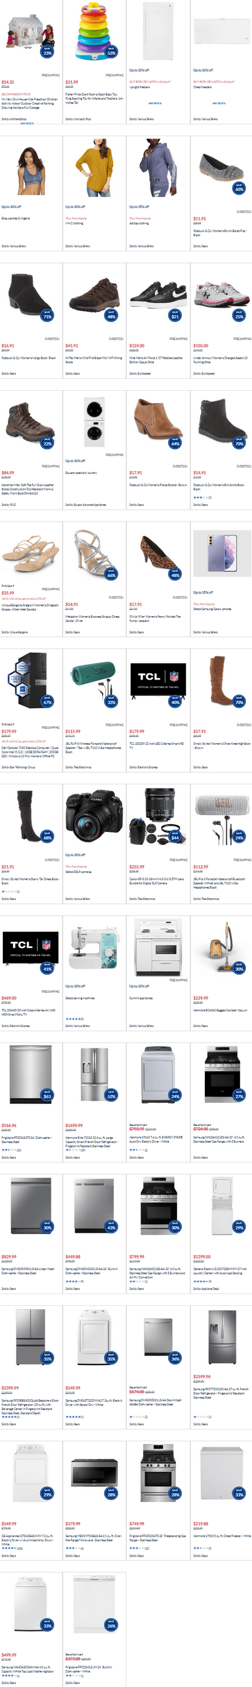Click the $21 save badge on Nike sneakers
This screenshot has height=1687, width=252.
pos(175,316)
